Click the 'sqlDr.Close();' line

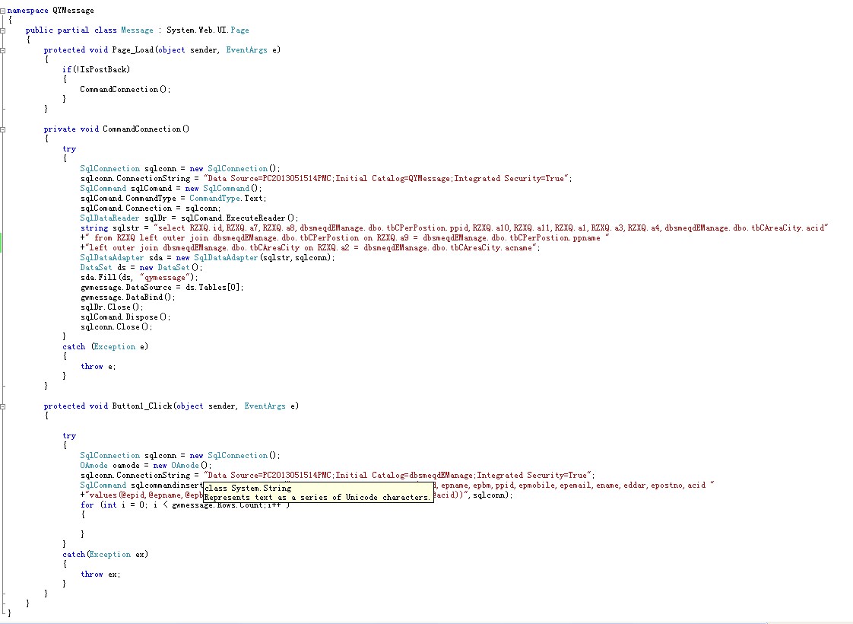(x=112, y=307)
